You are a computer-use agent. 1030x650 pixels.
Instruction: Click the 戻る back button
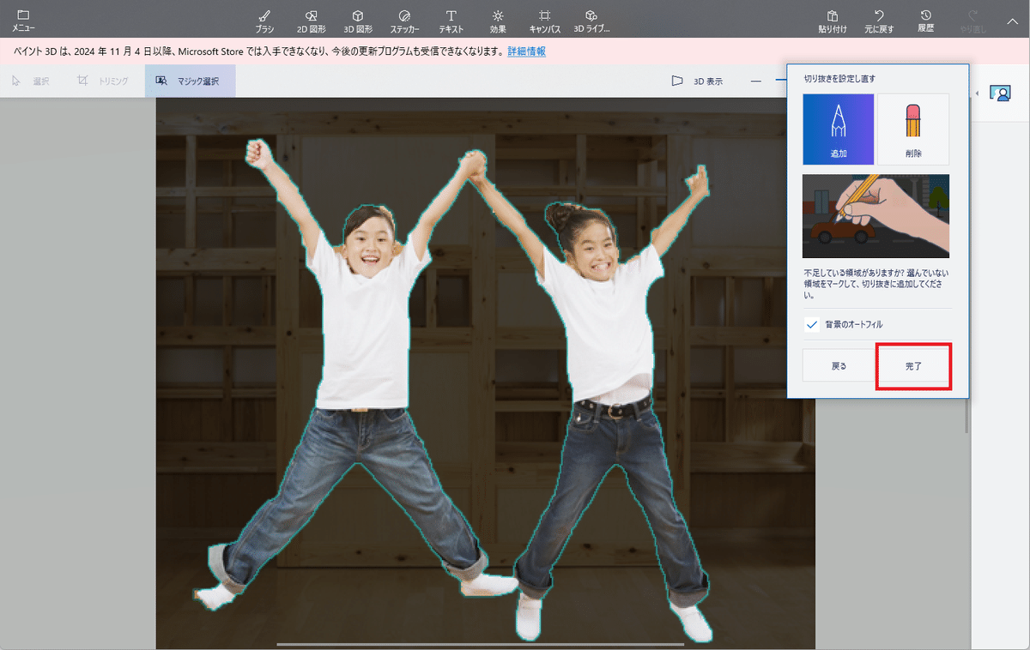(x=839, y=365)
